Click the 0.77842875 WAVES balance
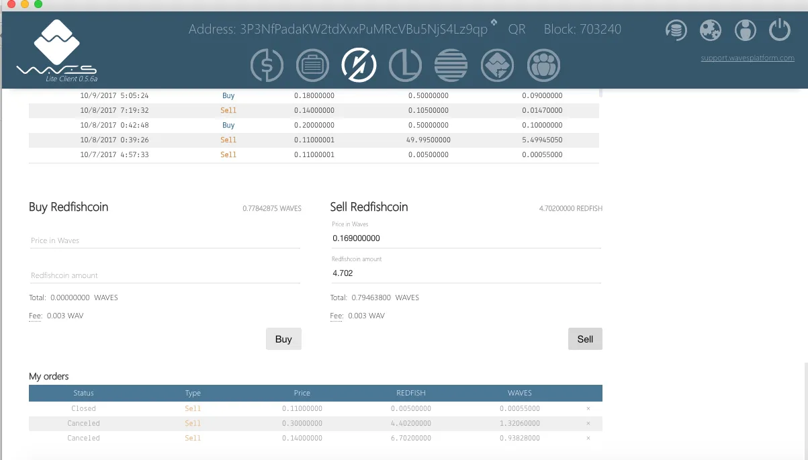This screenshot has width=808, height=460. tap(272, 209)
